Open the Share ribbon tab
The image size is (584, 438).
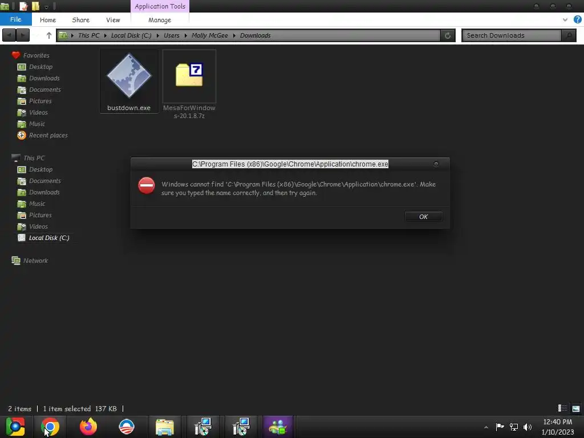81,20
